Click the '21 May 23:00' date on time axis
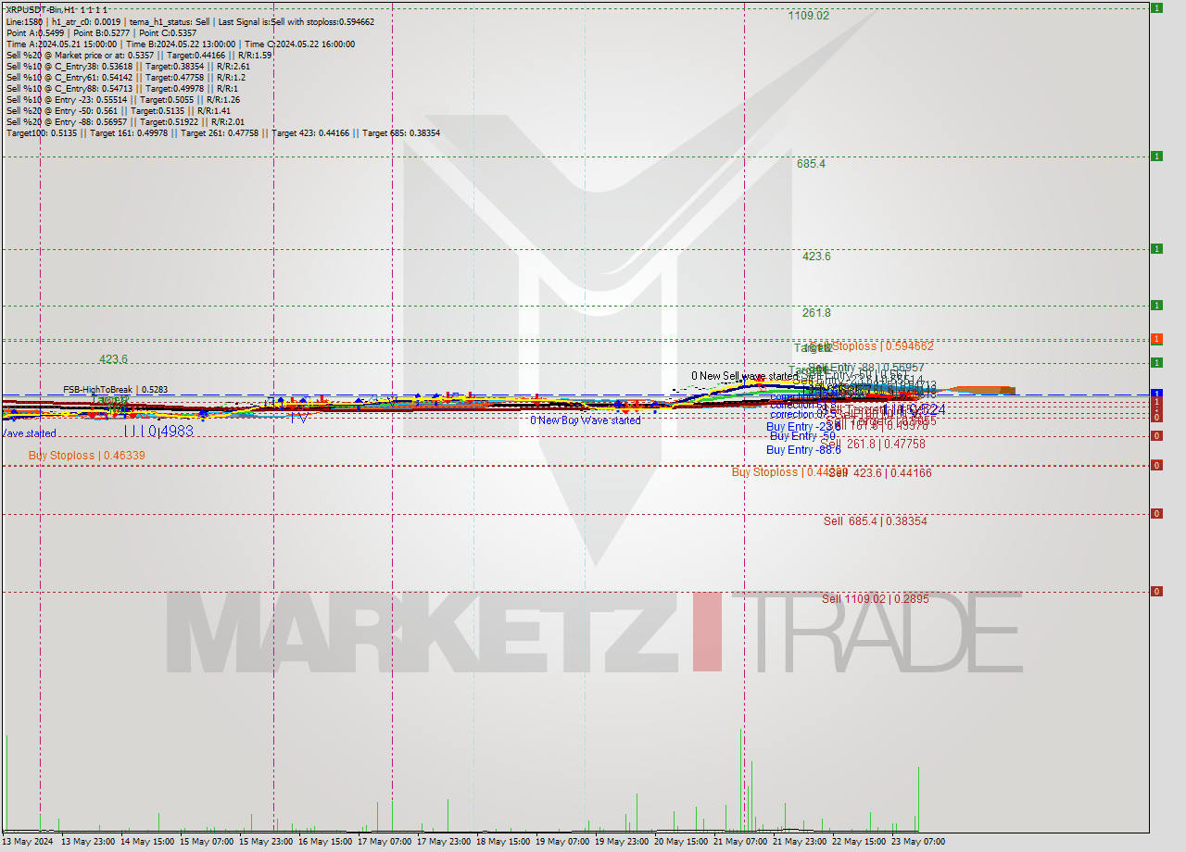This screenshot has width=1186, height=852. (x=799, y=842)
